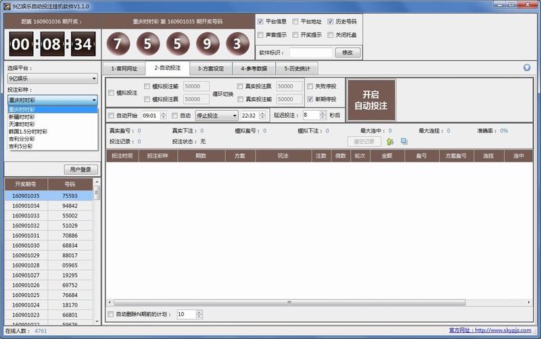Click the first winning number ball 7
Viewport: 541px width, 339px height.
[118, 45]
